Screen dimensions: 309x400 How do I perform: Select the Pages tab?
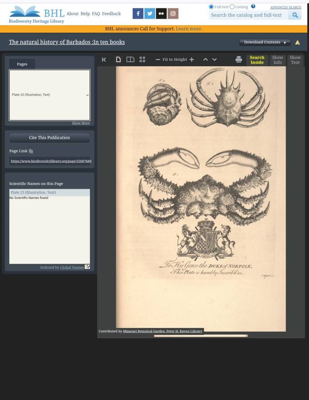click(x=22, y=64)
